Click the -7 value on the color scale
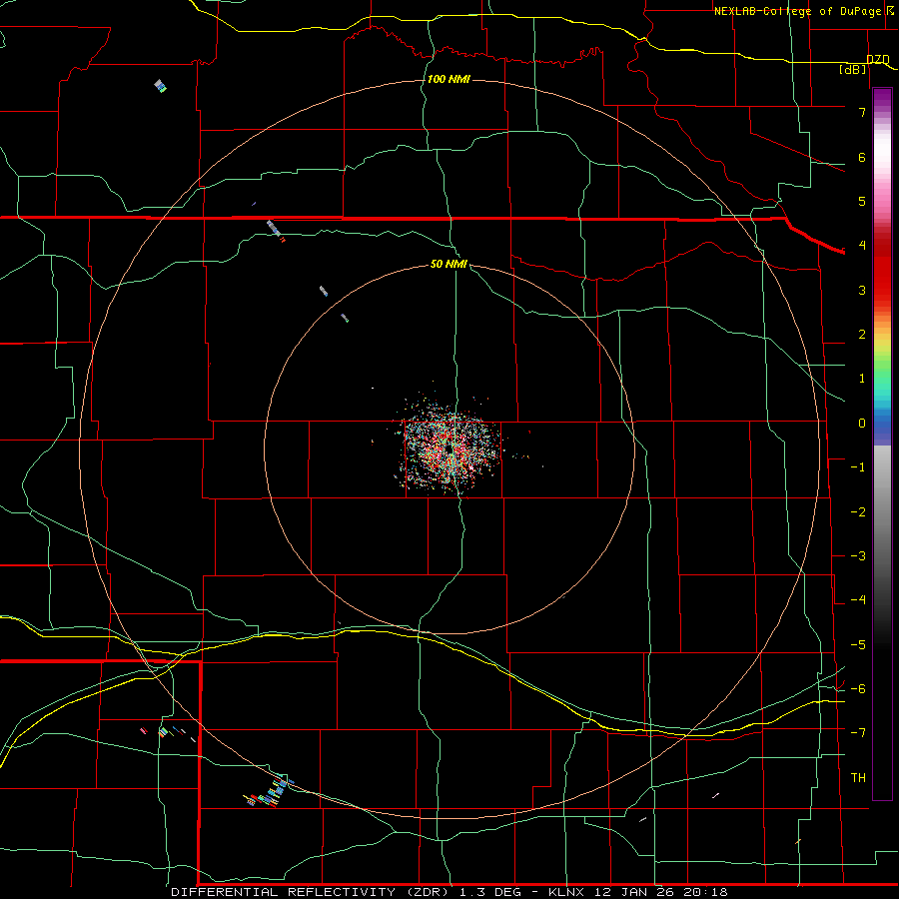The width and height of the screenshot is (899, 899). [858, 733]
